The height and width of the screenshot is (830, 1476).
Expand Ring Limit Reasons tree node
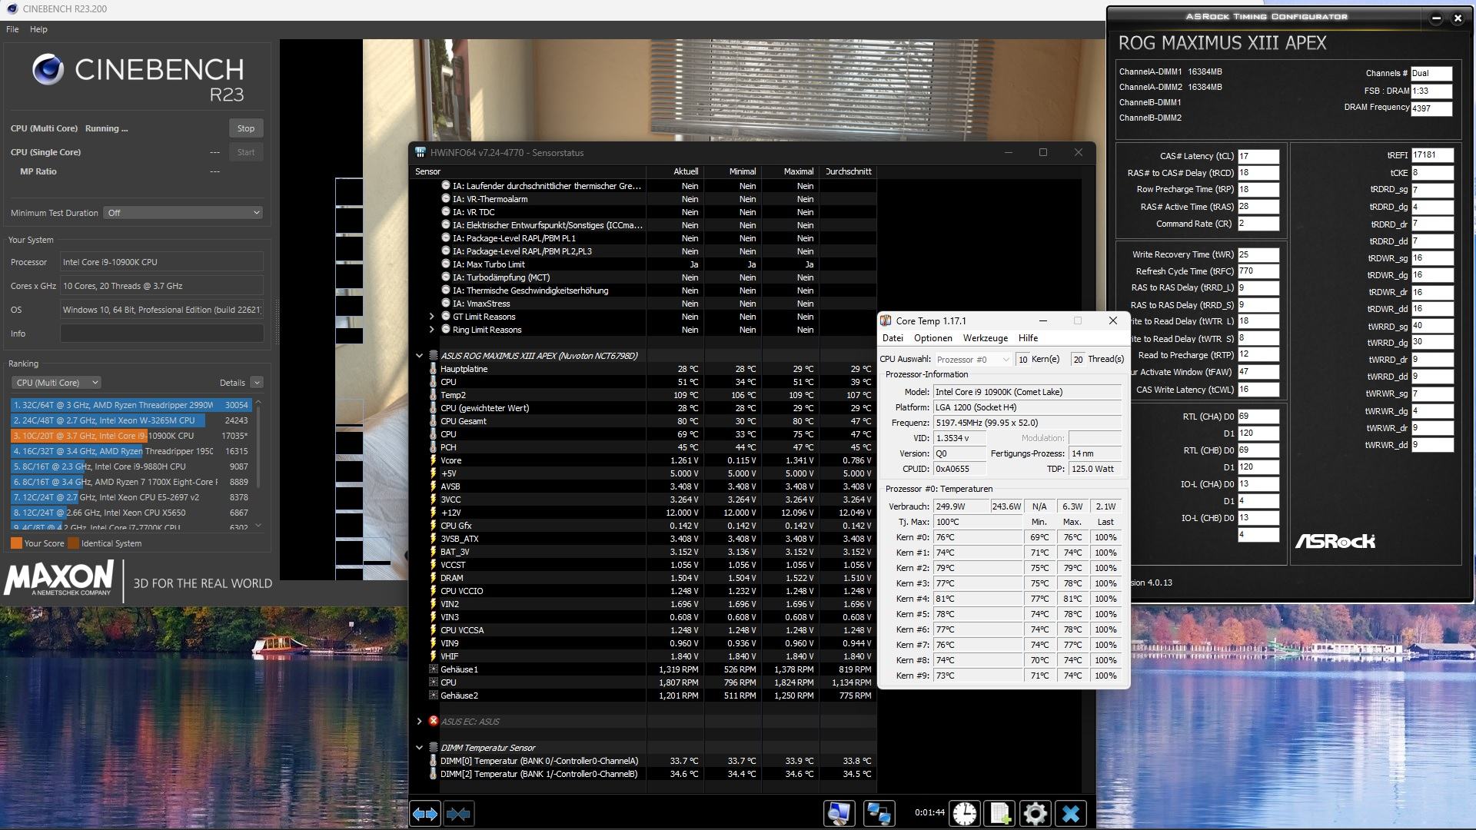click(x=431, y=330)
